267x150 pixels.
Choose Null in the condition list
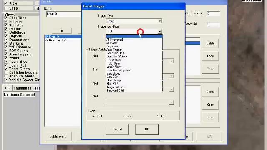[134, 36]
